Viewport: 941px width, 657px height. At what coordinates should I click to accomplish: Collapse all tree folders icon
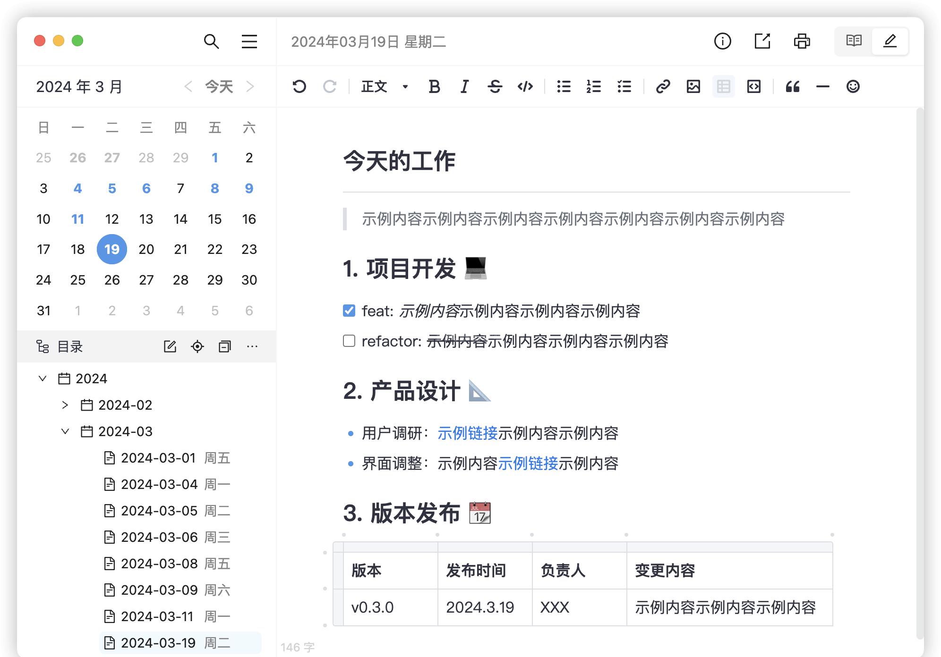click(x=225, y=346)
